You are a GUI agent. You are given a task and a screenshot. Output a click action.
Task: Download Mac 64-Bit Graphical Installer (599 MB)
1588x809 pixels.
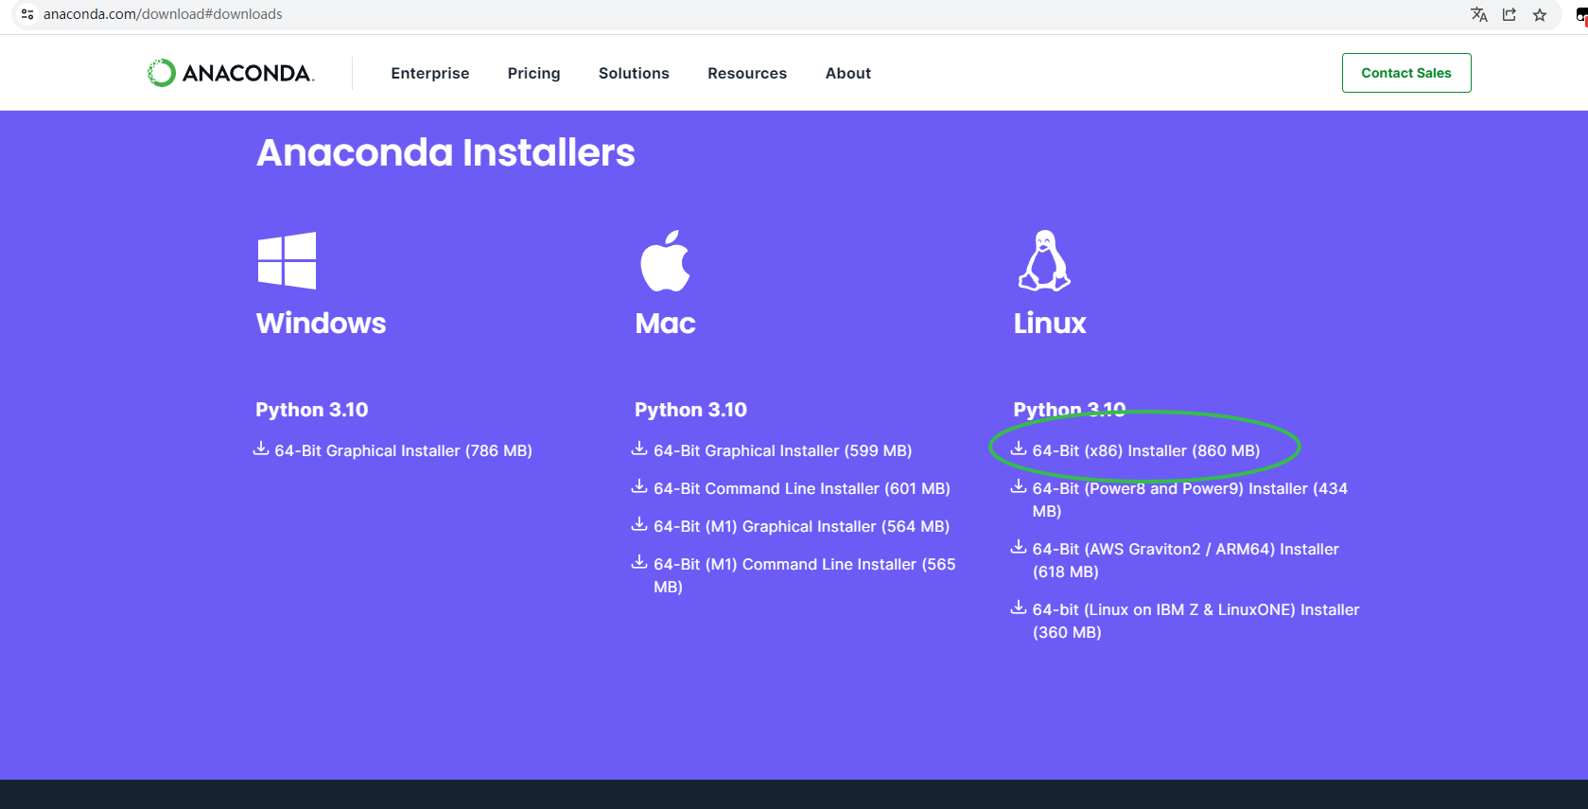782,450
